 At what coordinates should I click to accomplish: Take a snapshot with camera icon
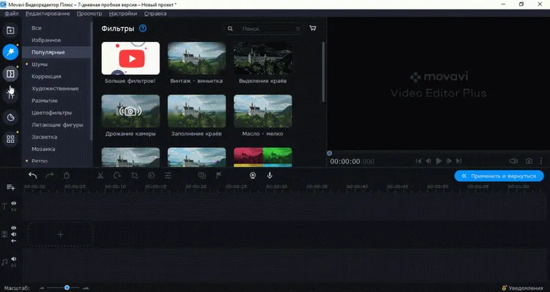(529, 161)
